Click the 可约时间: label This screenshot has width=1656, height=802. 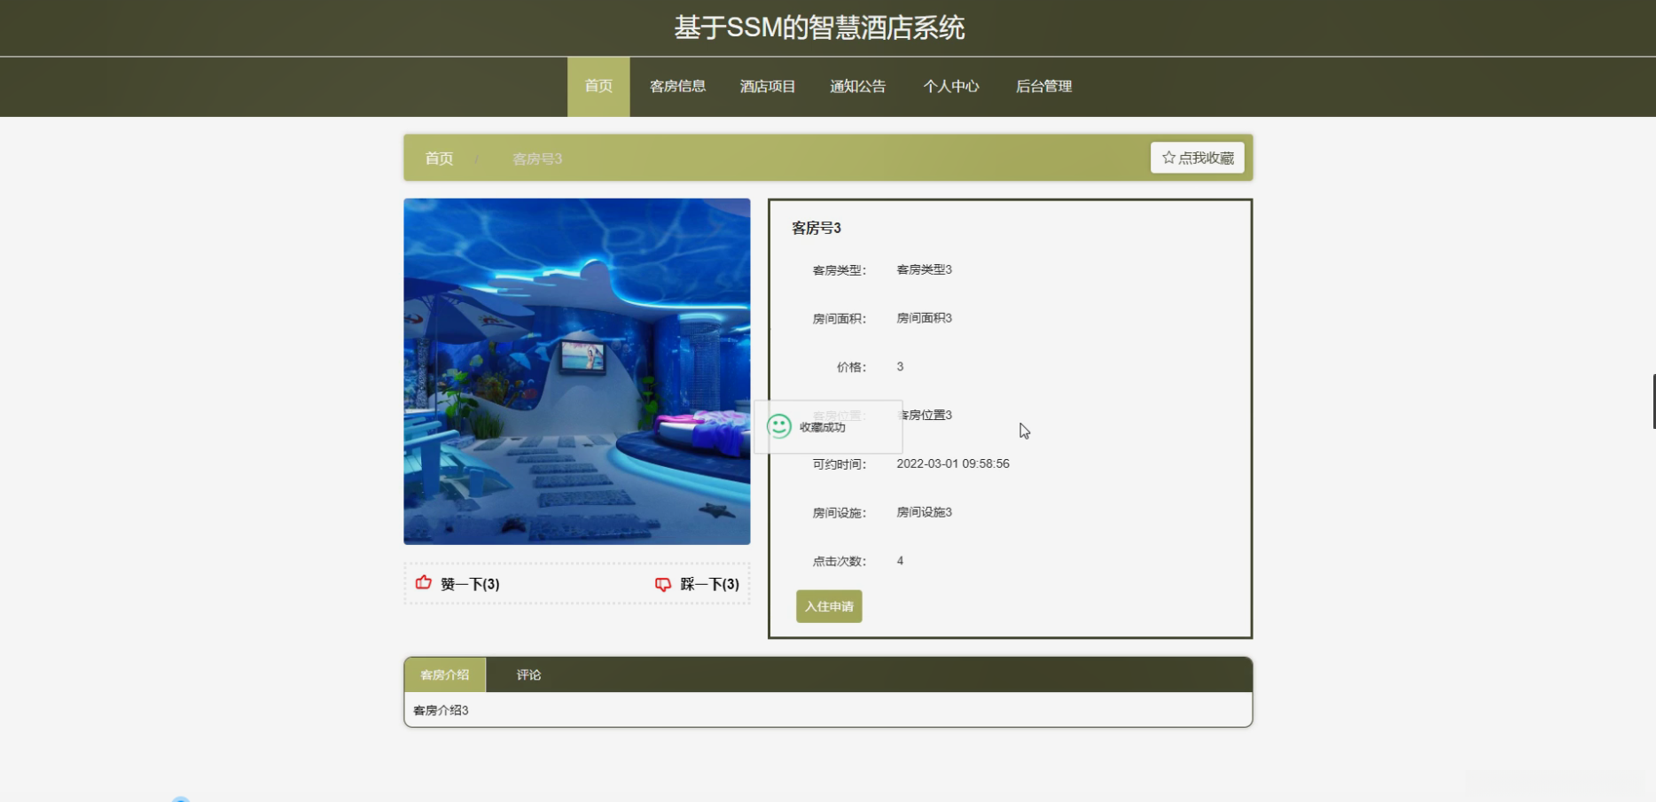pos(840,463)
